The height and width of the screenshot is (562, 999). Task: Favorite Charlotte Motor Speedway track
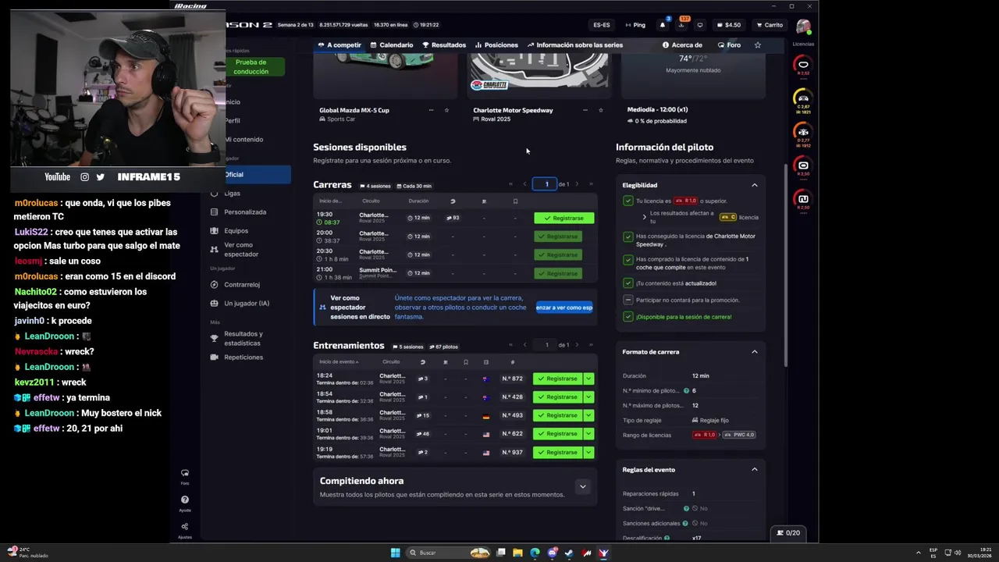(x=601, y=110)
